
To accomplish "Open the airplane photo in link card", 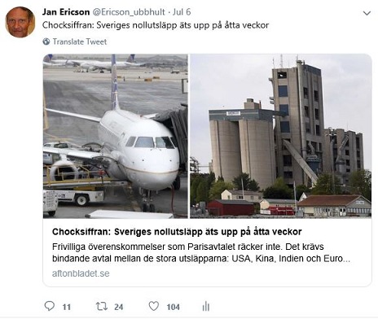I will [116, 136].
